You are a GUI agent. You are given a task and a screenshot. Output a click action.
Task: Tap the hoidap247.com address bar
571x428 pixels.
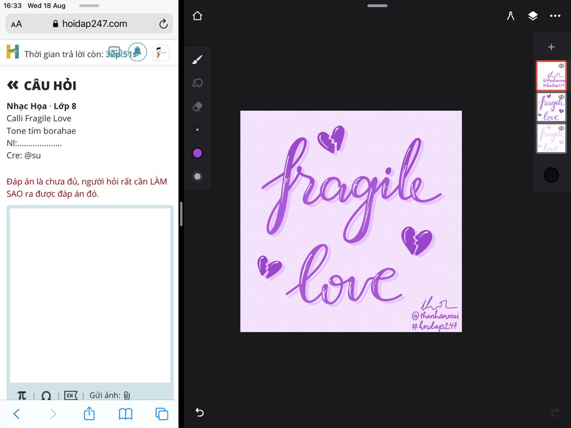click(89, 24)
